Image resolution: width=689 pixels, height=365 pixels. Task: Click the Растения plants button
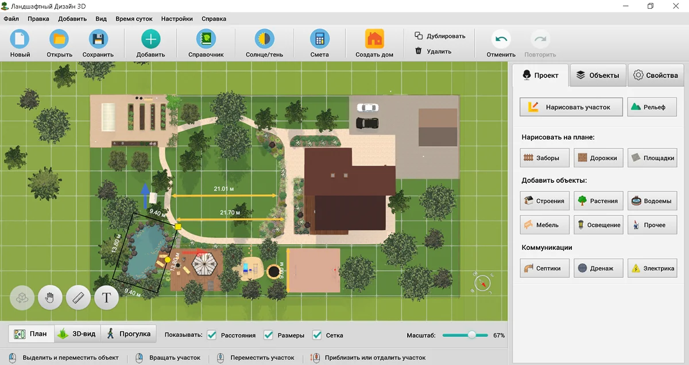598,201
